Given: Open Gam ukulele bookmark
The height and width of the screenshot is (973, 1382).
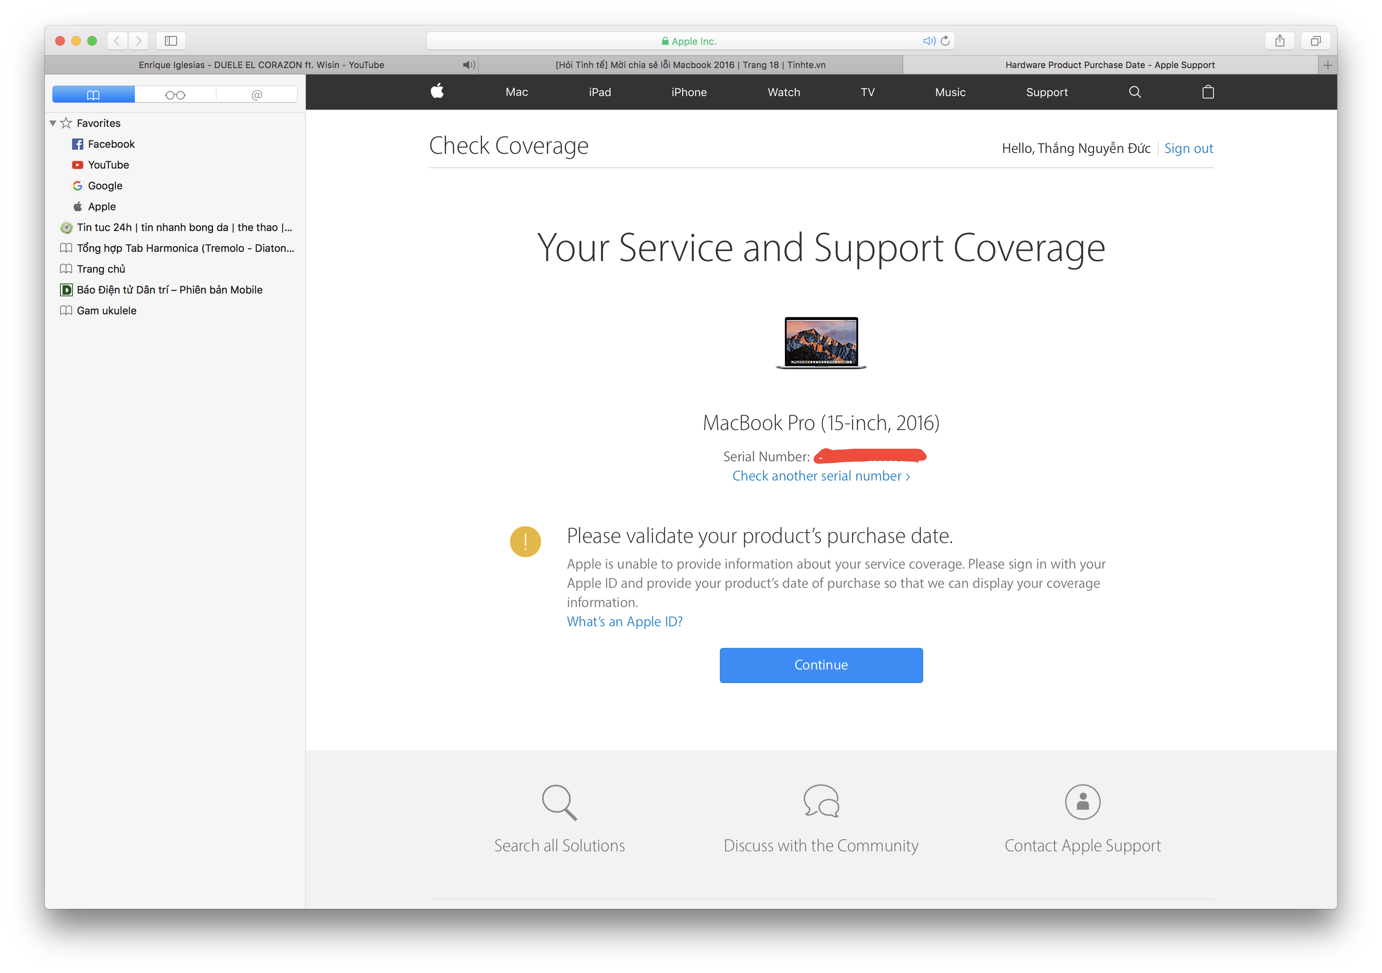Looking at the screenshot, I should coord(98,311).
